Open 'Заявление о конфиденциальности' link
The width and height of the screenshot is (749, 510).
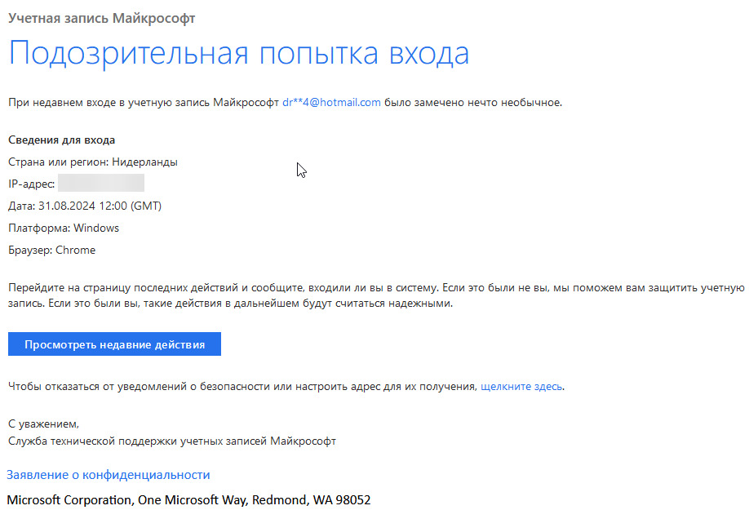tap(109, 475)
